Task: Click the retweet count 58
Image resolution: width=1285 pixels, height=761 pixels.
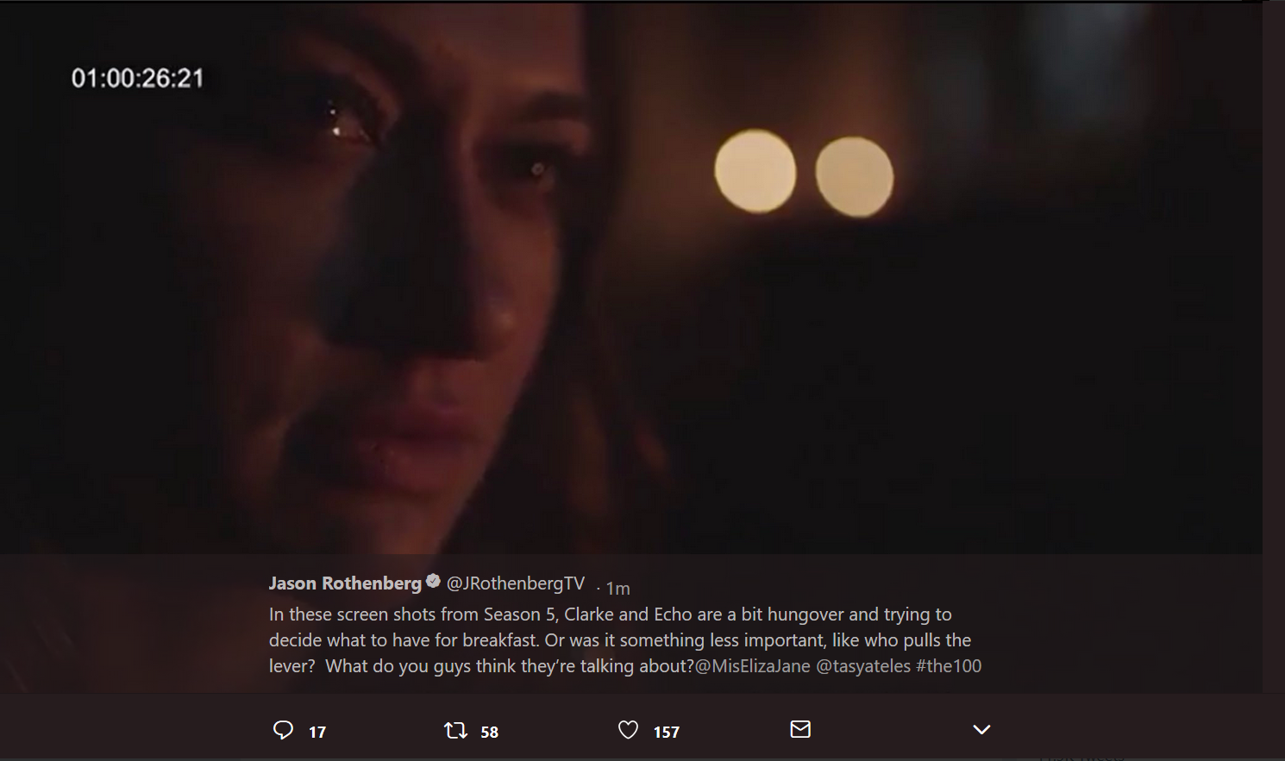Action: click(489, 733)
